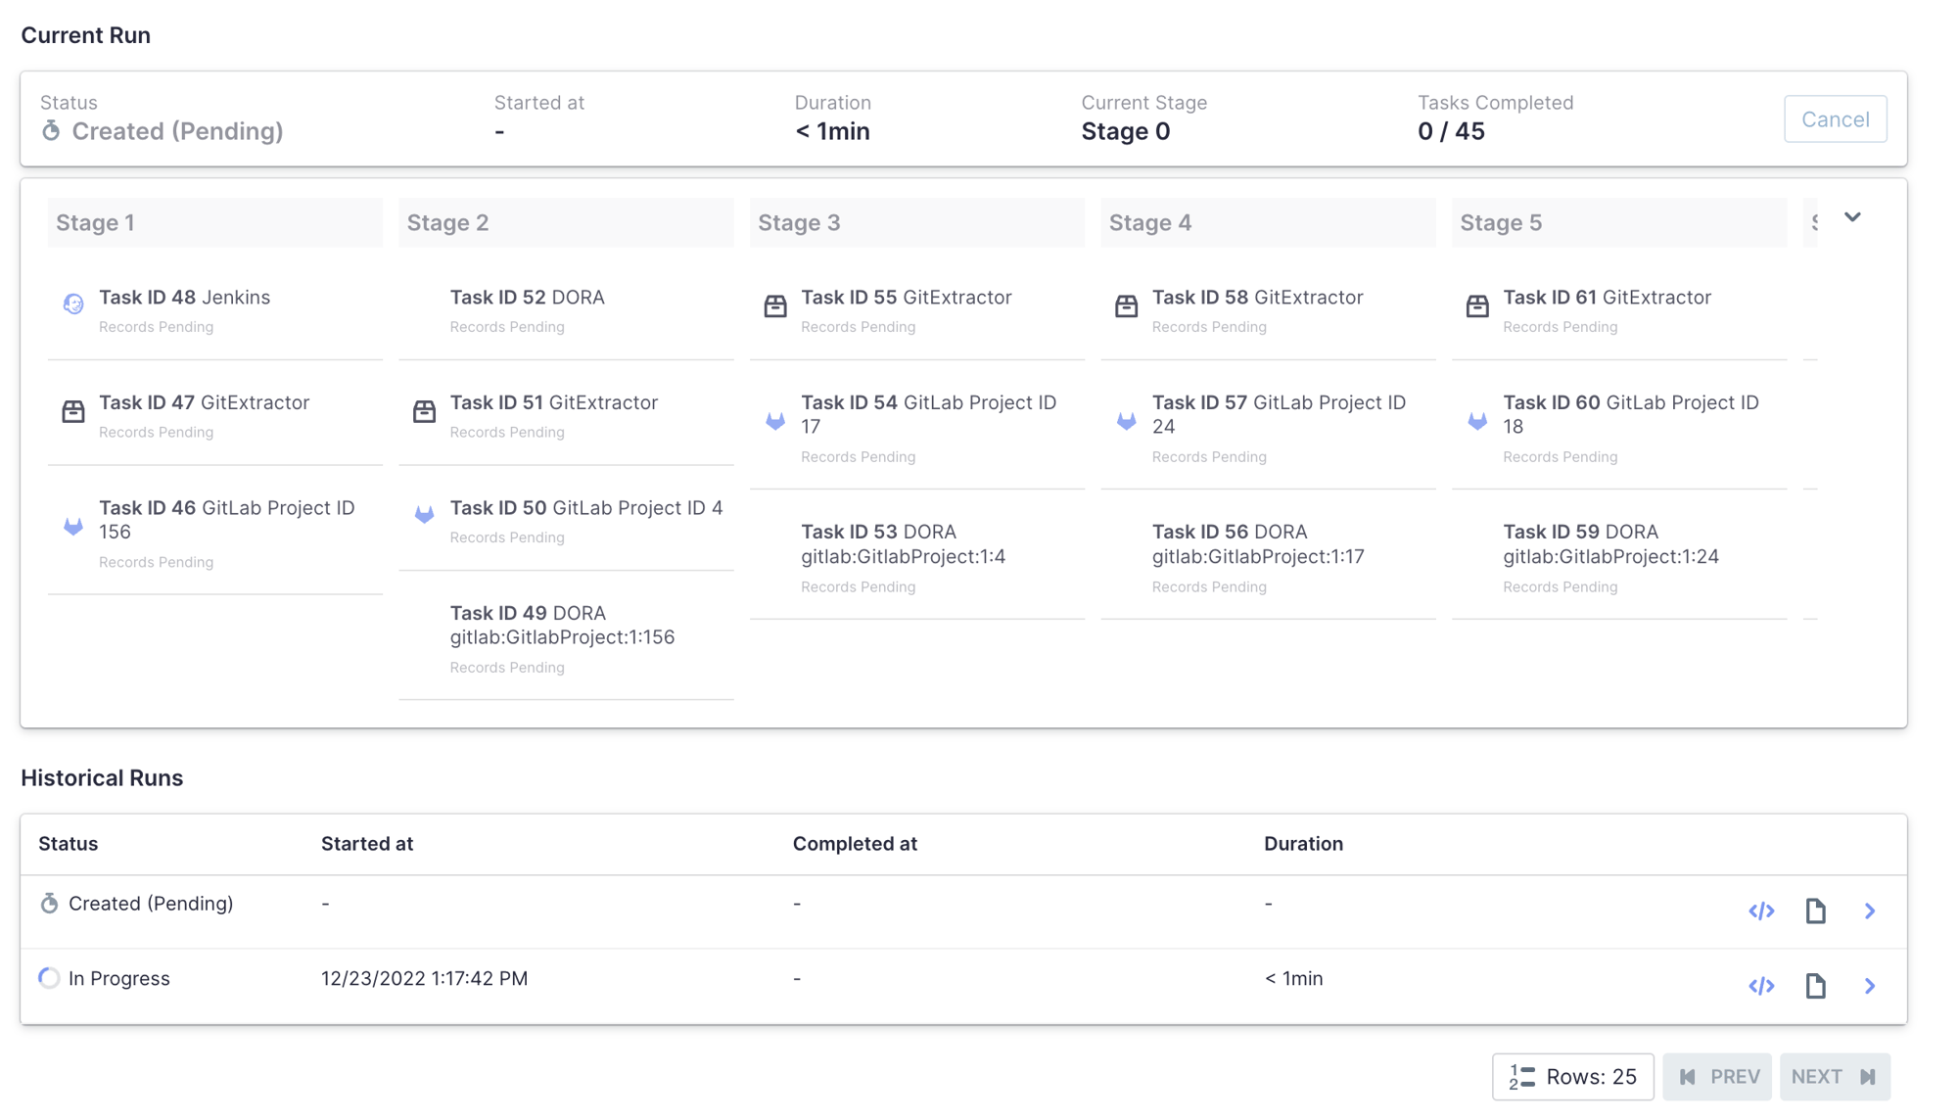This screenshot has height=1120, width=1958.
Task: Open the Rows per page selector
Action: [1572, 1076]
